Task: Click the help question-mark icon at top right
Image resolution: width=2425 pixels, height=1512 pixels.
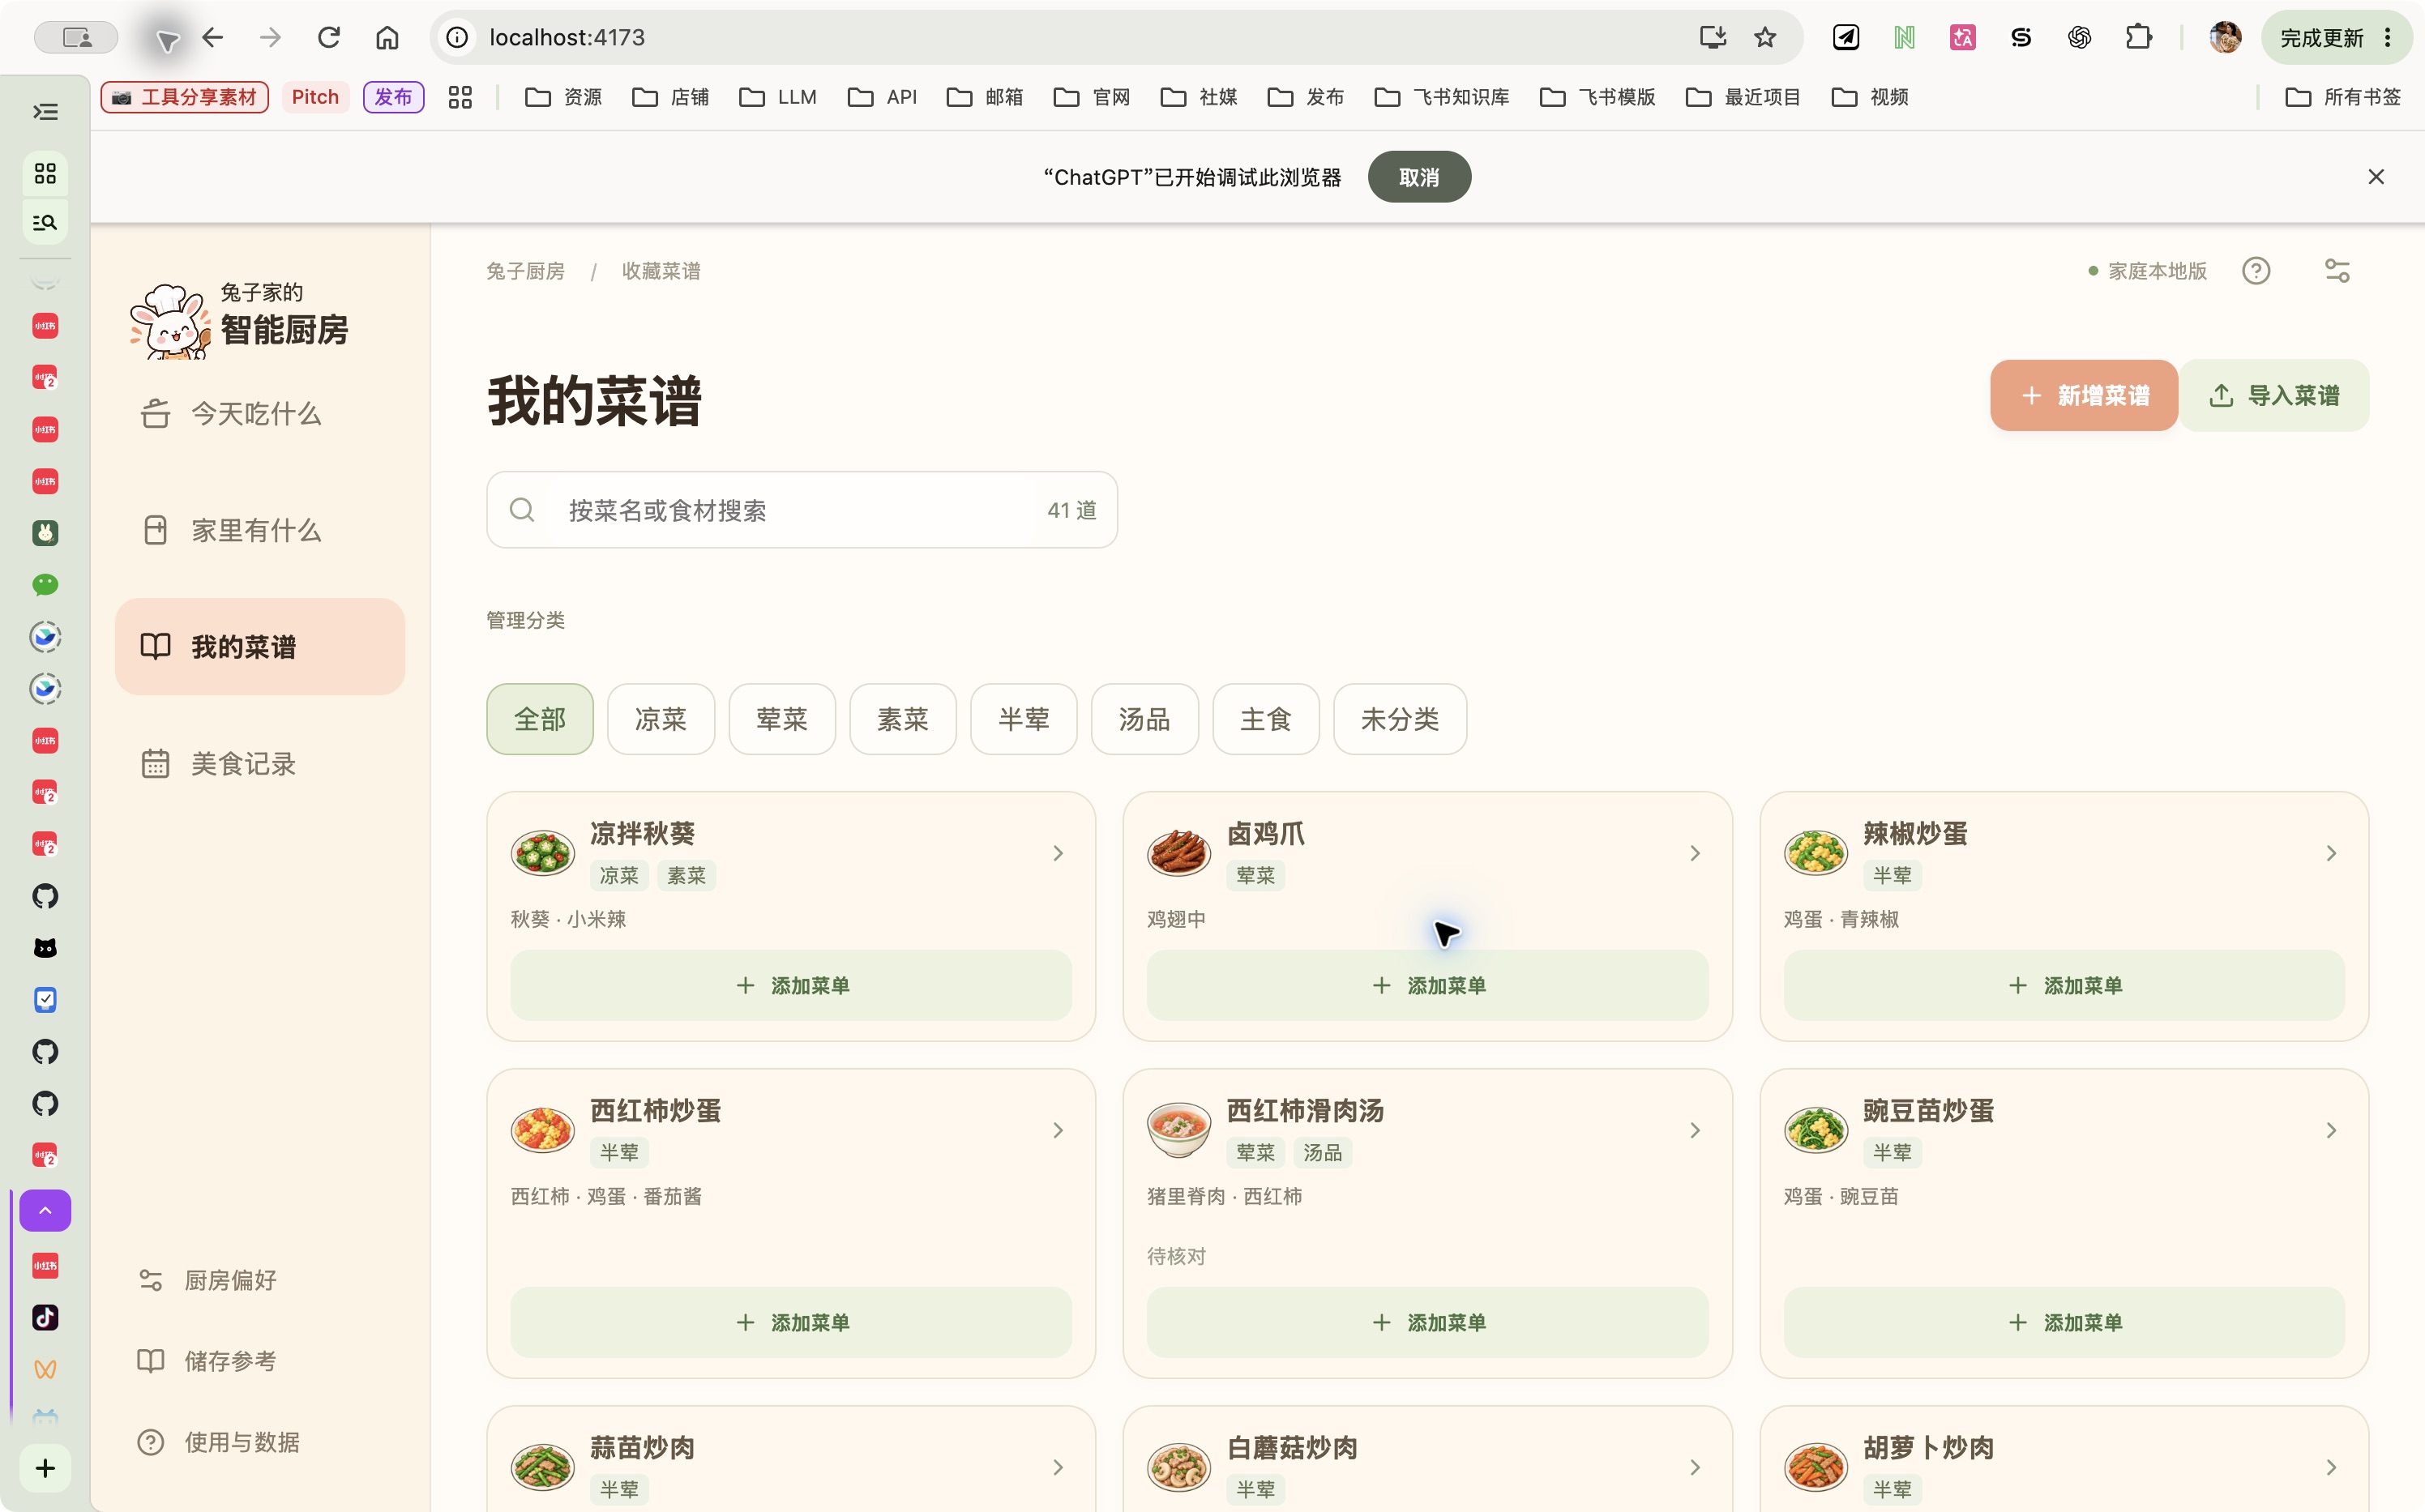Action: coord(2256,271)
